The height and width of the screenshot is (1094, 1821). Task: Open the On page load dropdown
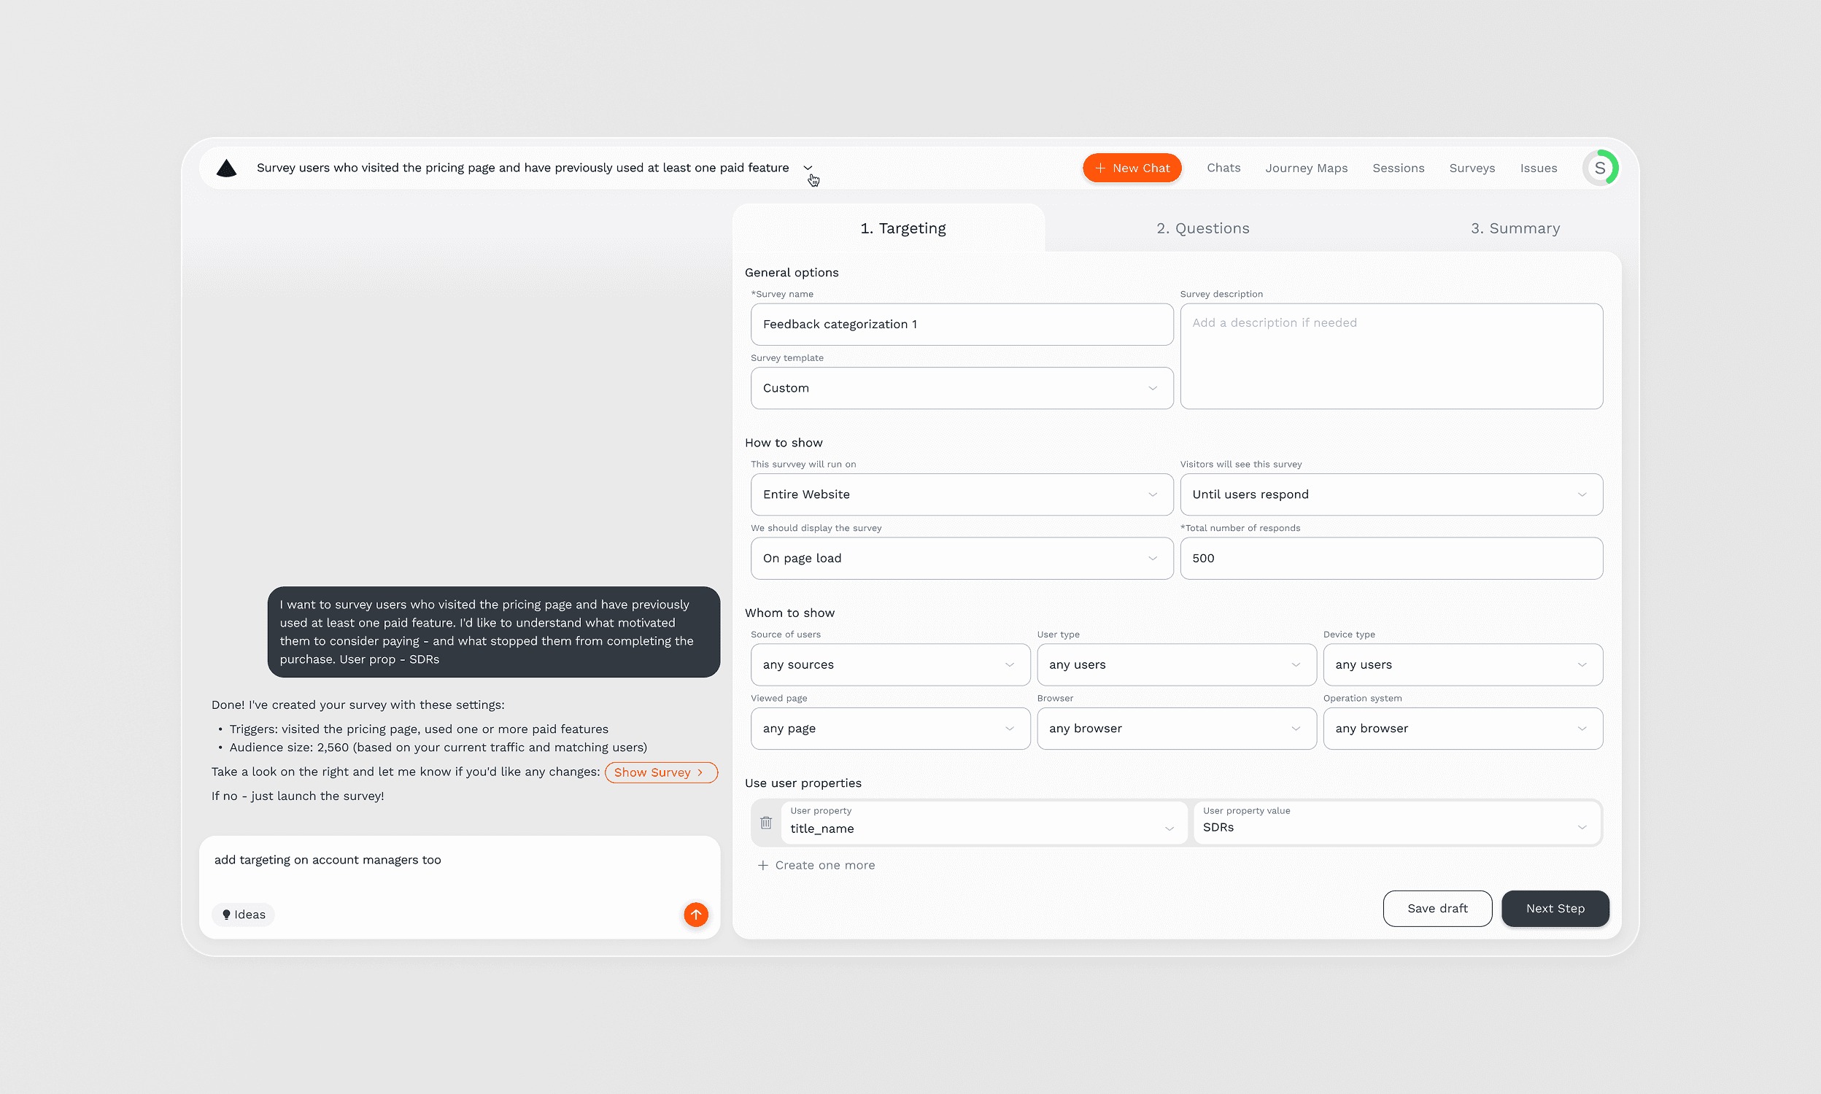(x=961, y=559)
